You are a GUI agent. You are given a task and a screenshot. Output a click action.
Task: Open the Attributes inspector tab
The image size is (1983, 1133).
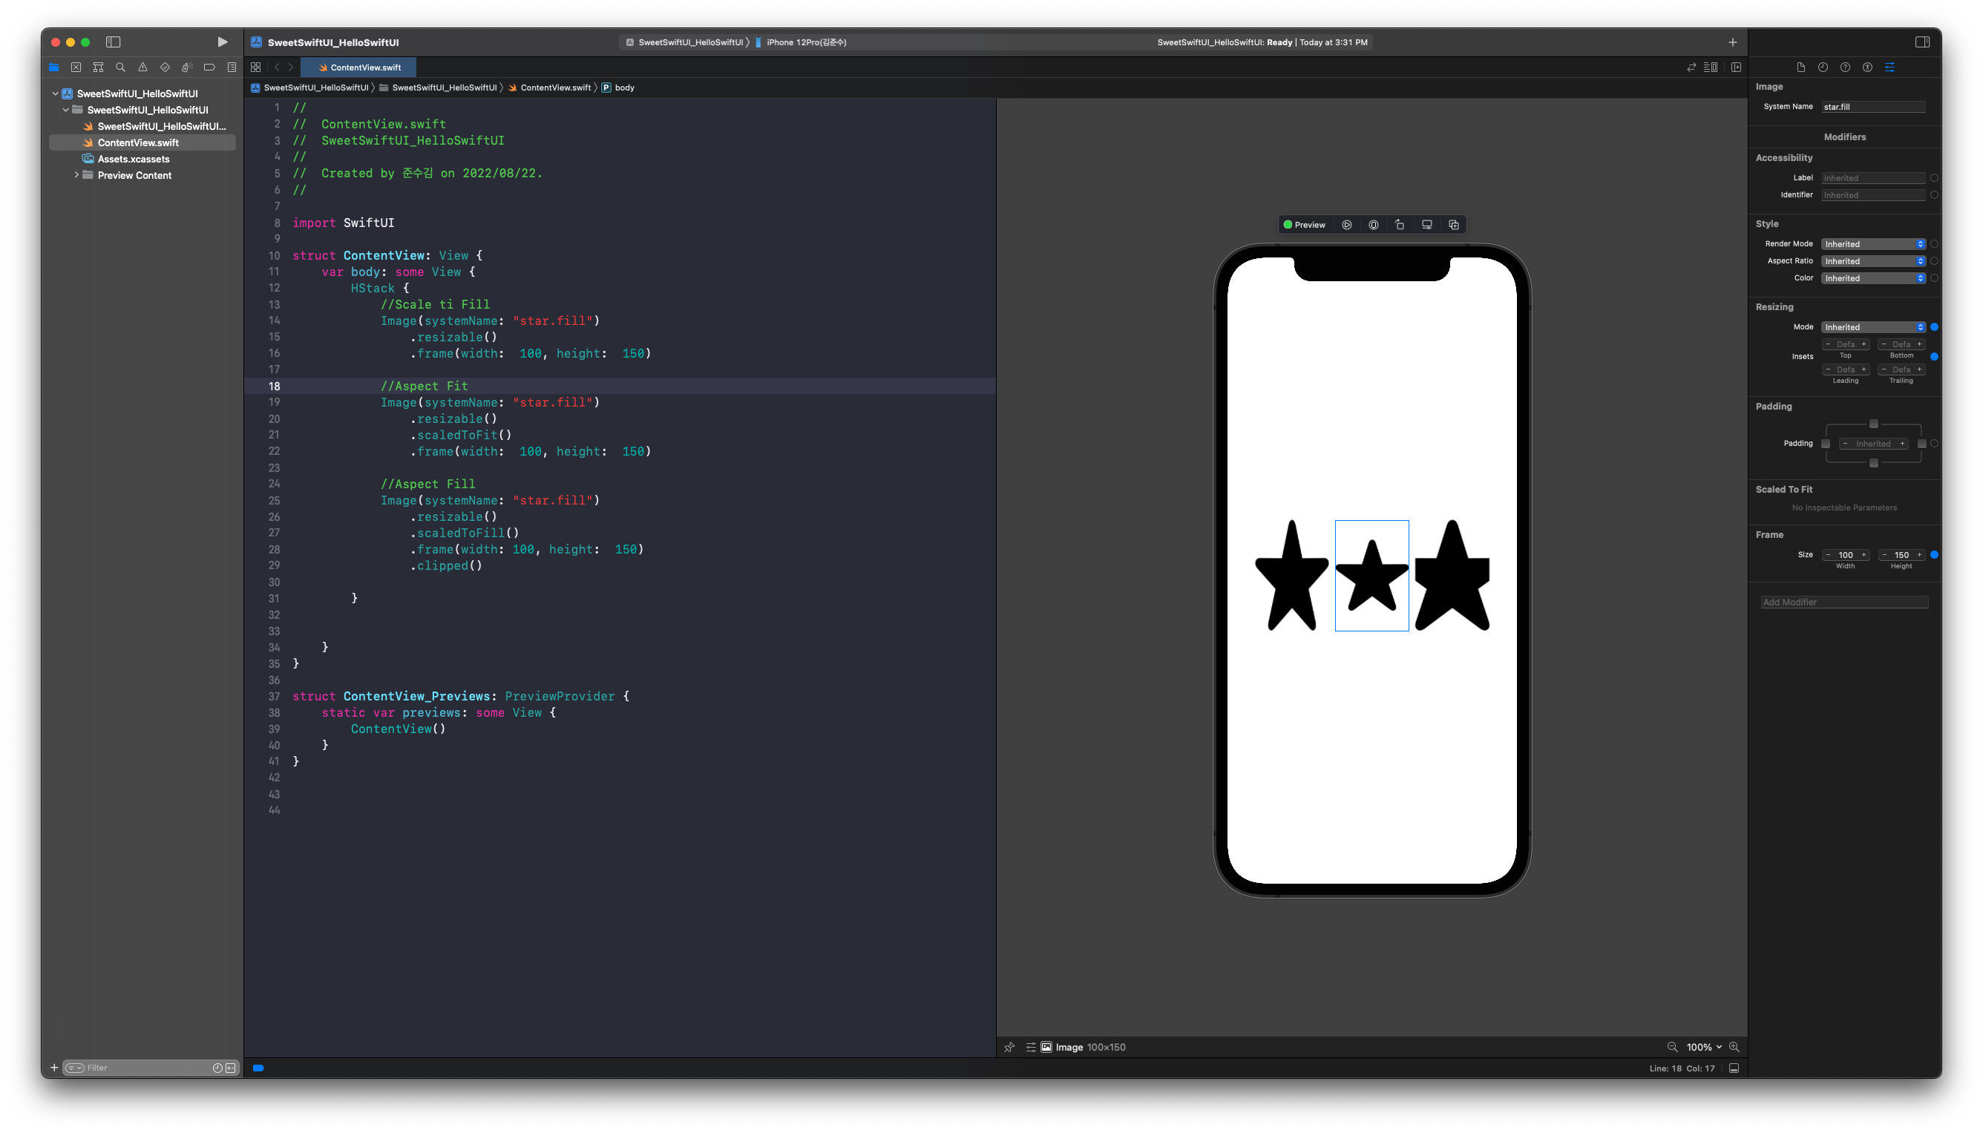tap(1889, 68)
